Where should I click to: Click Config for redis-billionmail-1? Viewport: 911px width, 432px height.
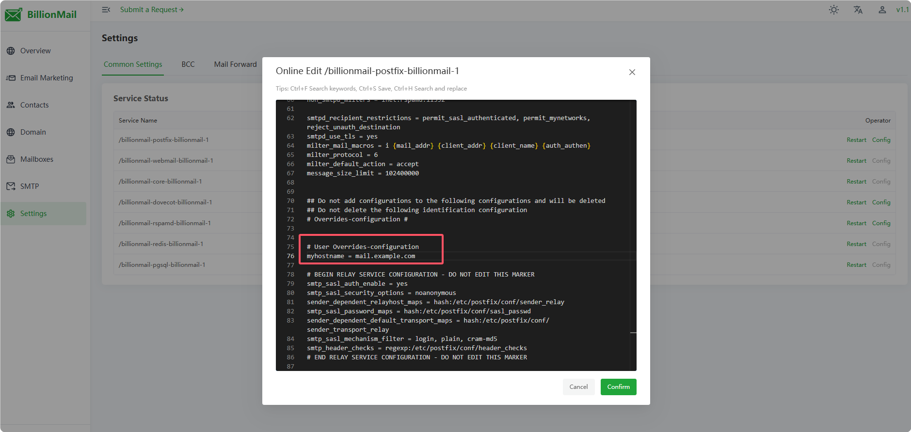click(881, 244)
